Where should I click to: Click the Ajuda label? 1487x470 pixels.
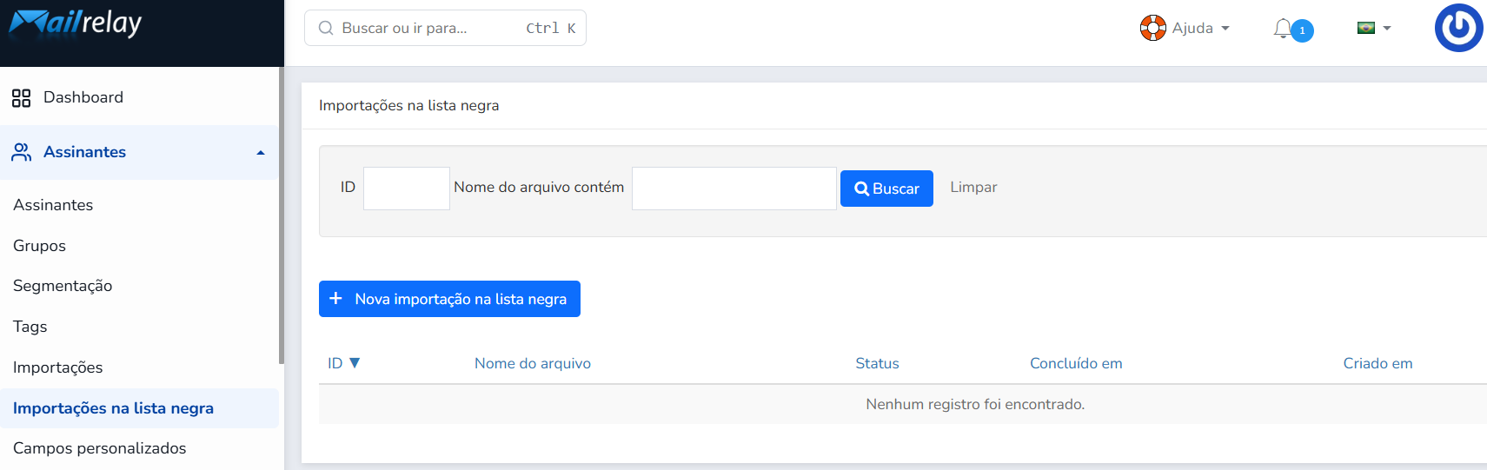[x=1192, y=28]
